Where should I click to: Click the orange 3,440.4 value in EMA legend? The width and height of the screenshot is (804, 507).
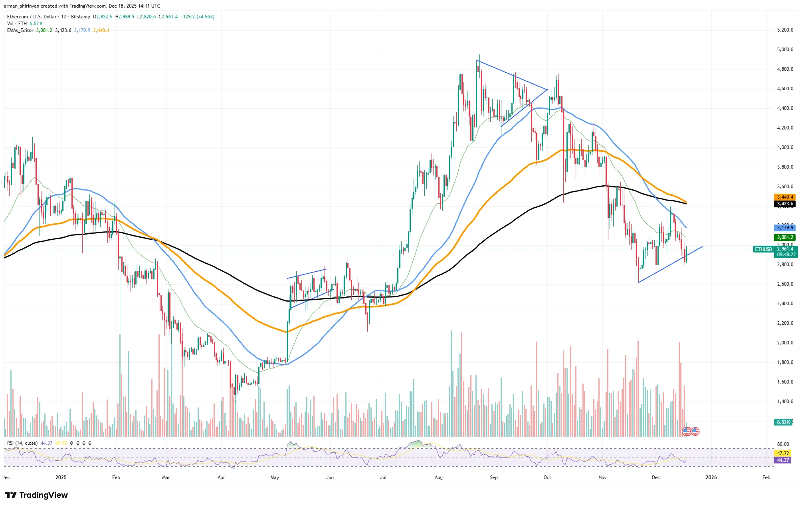[101, 30]
